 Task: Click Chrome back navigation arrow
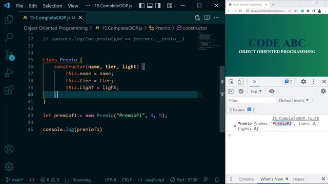pos(229,11)
